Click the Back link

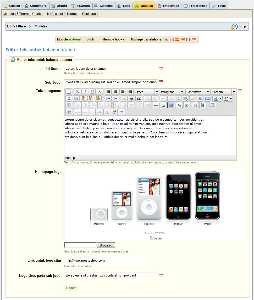click(90, 39)
